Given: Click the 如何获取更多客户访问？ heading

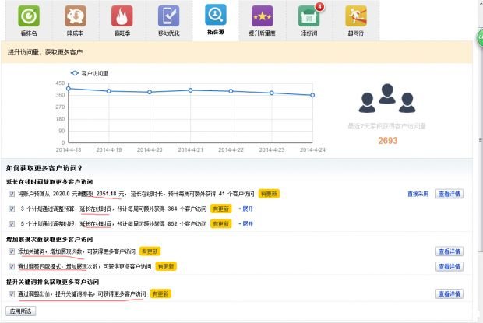Looking at the screenshot, I should coord(44,168).
